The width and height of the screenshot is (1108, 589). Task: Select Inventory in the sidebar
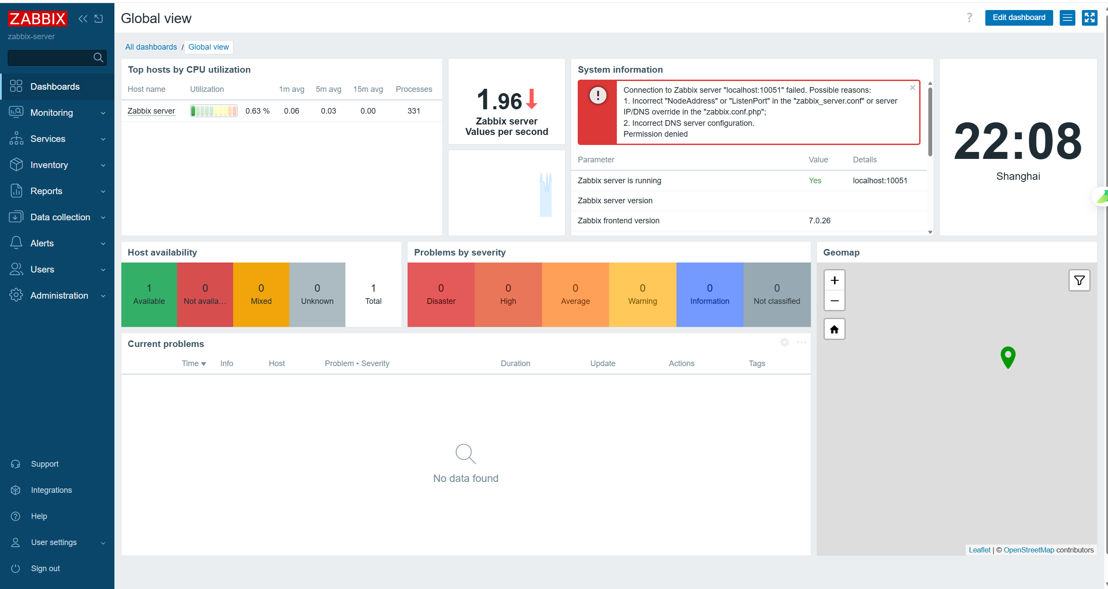tap(57, 165)
